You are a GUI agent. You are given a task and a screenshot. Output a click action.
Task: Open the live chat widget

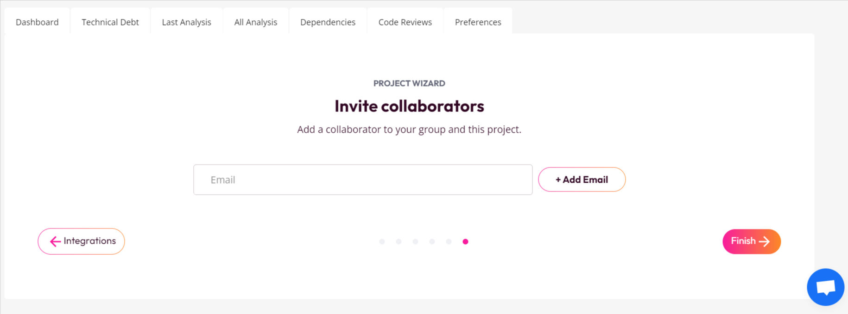coord(825,287)
